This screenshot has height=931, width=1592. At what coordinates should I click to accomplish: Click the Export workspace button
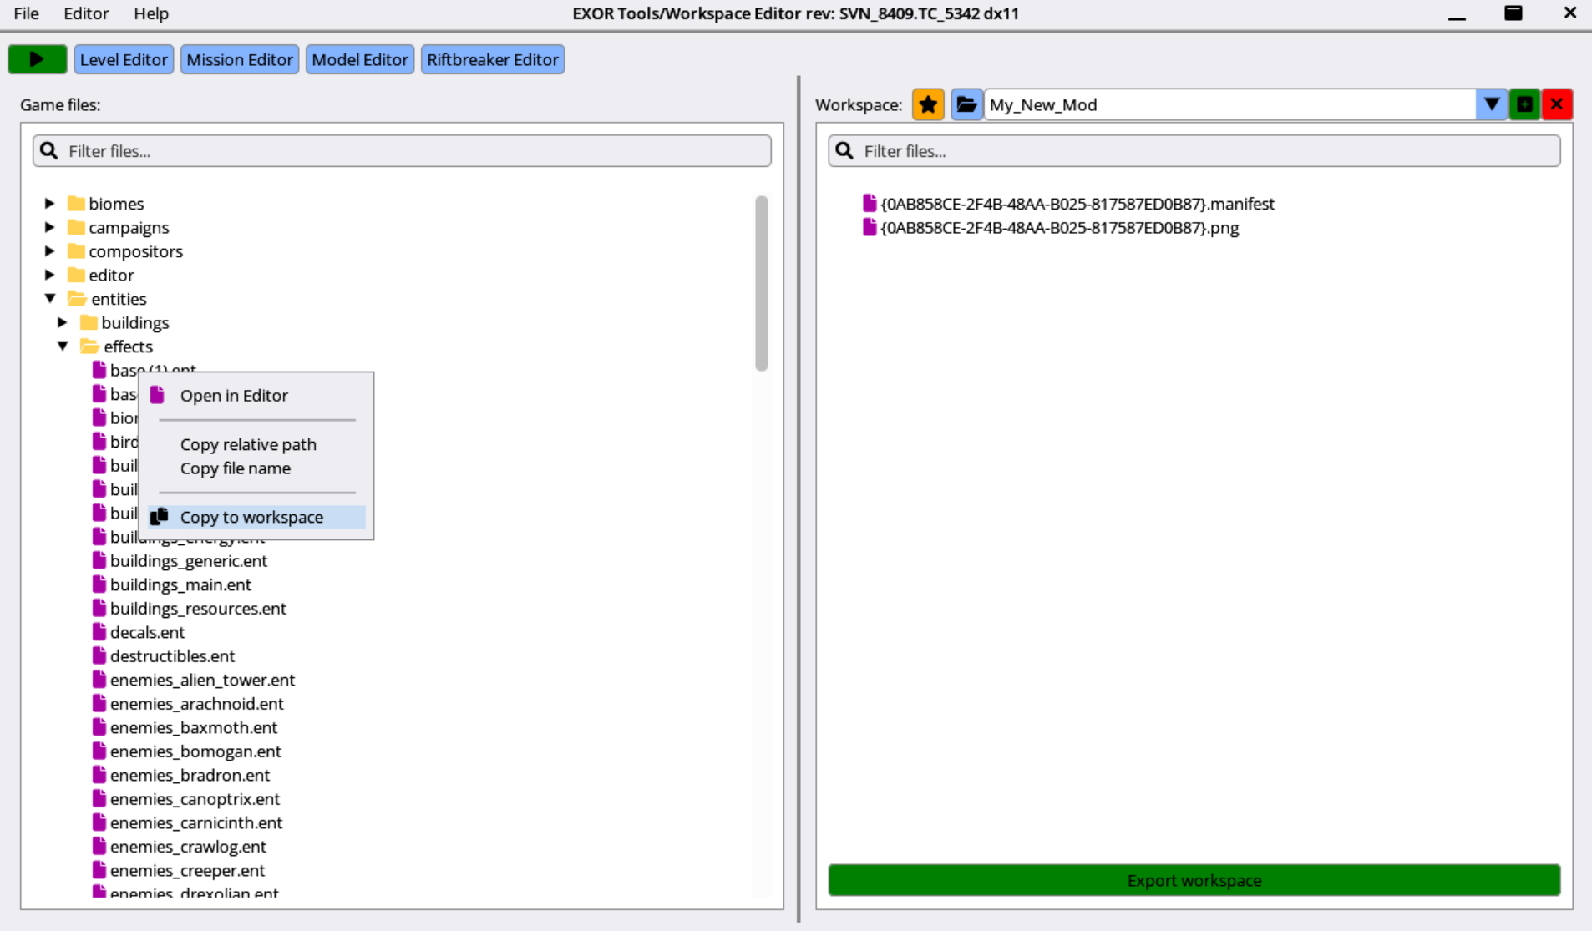pos(1194,880)
